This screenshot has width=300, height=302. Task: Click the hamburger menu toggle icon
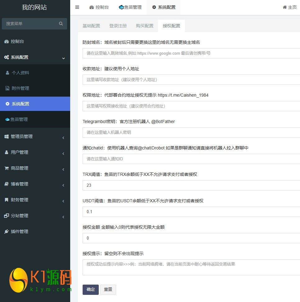click(77, 7)
